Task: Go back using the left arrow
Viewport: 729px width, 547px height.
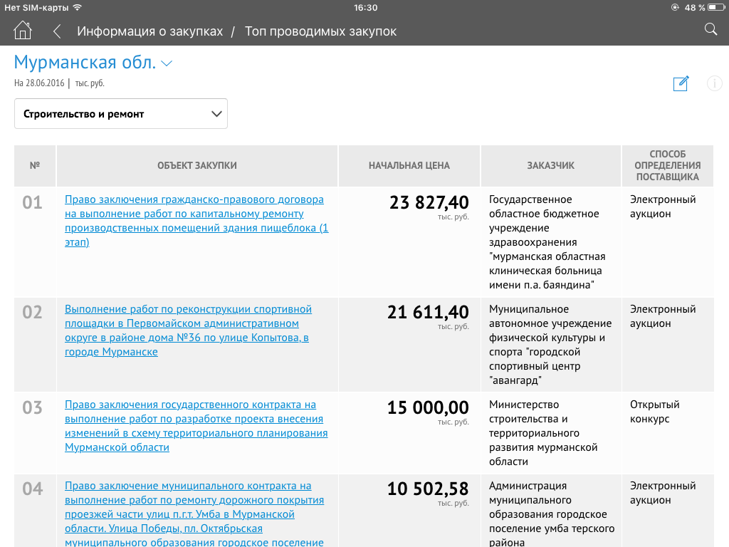Action: click(57, 31)
